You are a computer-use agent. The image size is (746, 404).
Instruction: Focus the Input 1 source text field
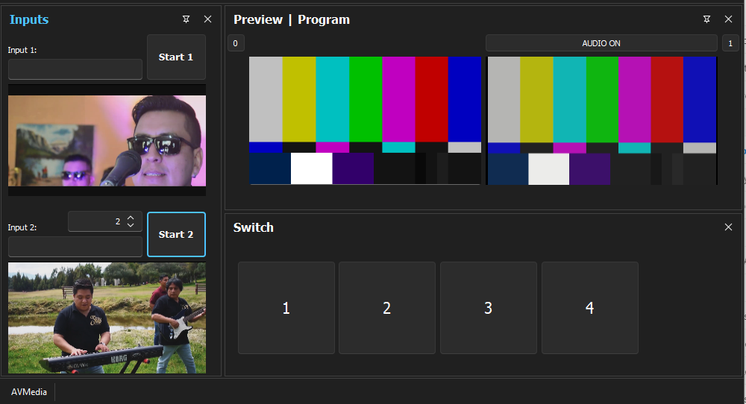75,69
